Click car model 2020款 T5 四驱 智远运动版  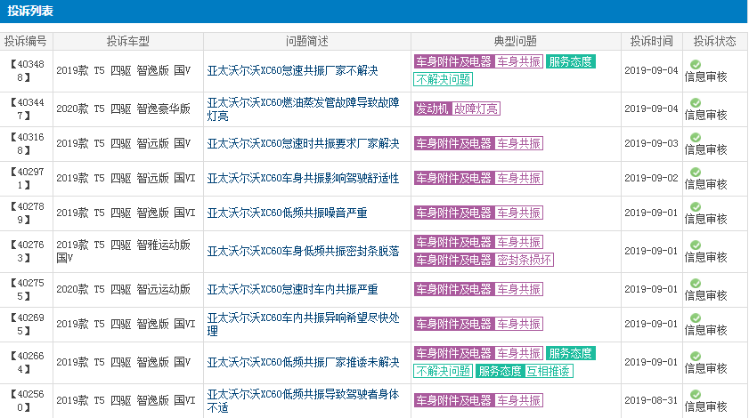123,289
